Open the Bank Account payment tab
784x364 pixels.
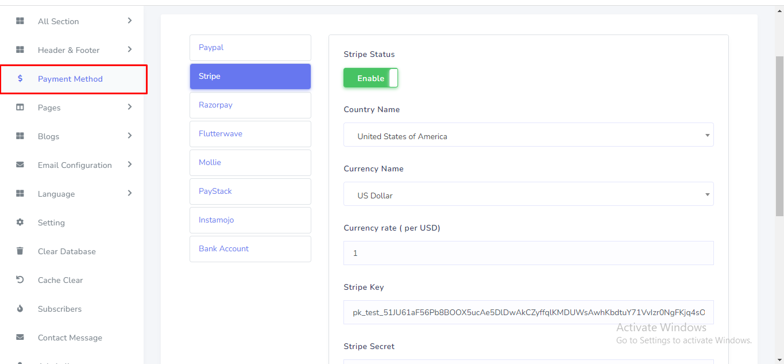250,249
